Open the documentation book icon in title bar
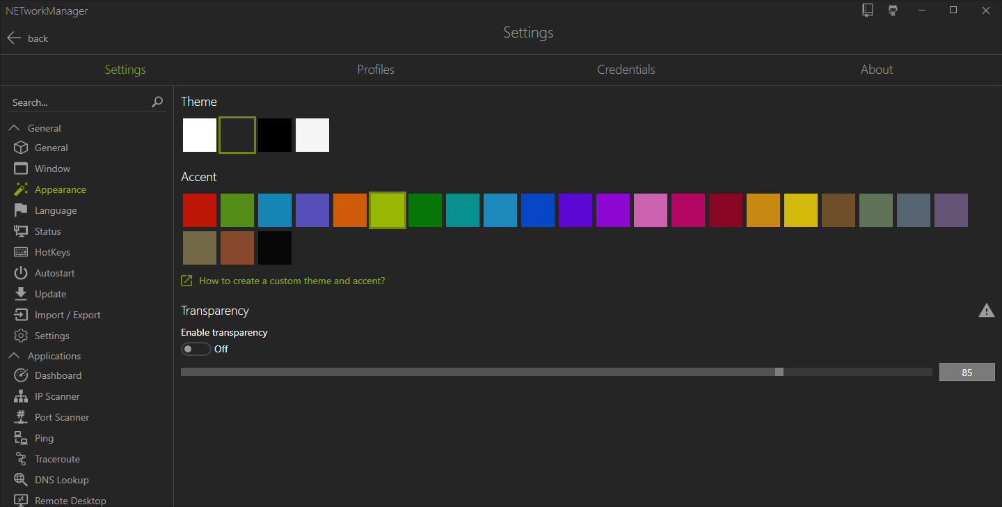Screen dimensions: 1002x507 pyautogui.click(x=868, y=10)
